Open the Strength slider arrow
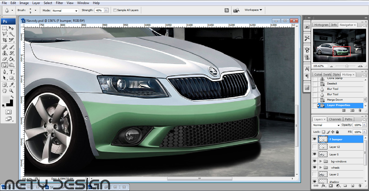The image size is (369, 191). (x=106, y=10)
